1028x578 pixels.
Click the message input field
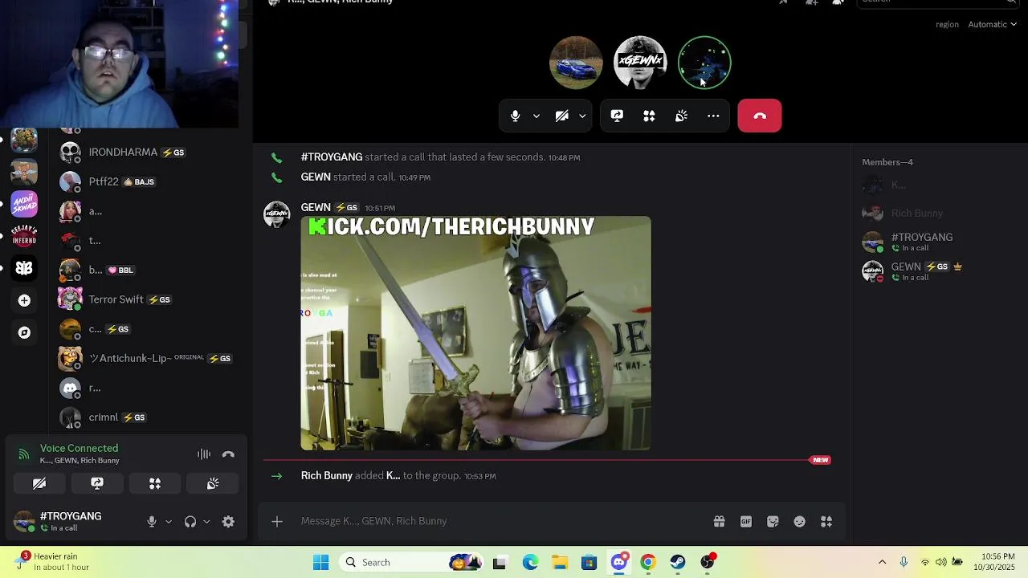pos(502,521)
